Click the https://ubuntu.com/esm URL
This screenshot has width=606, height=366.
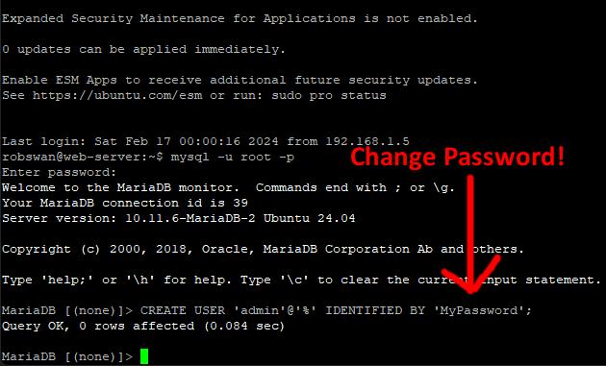pyautogui.click(x=117, y=95)
